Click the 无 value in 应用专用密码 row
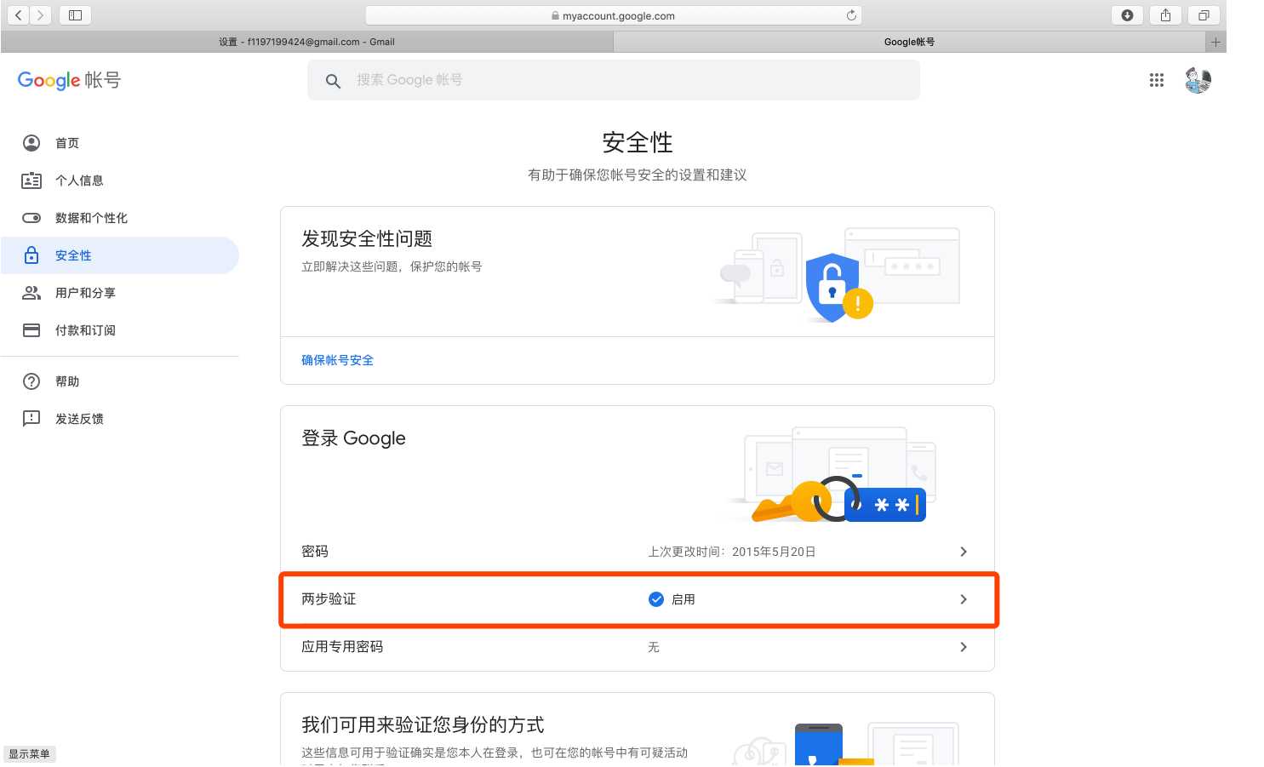 (x=654, y=647)
